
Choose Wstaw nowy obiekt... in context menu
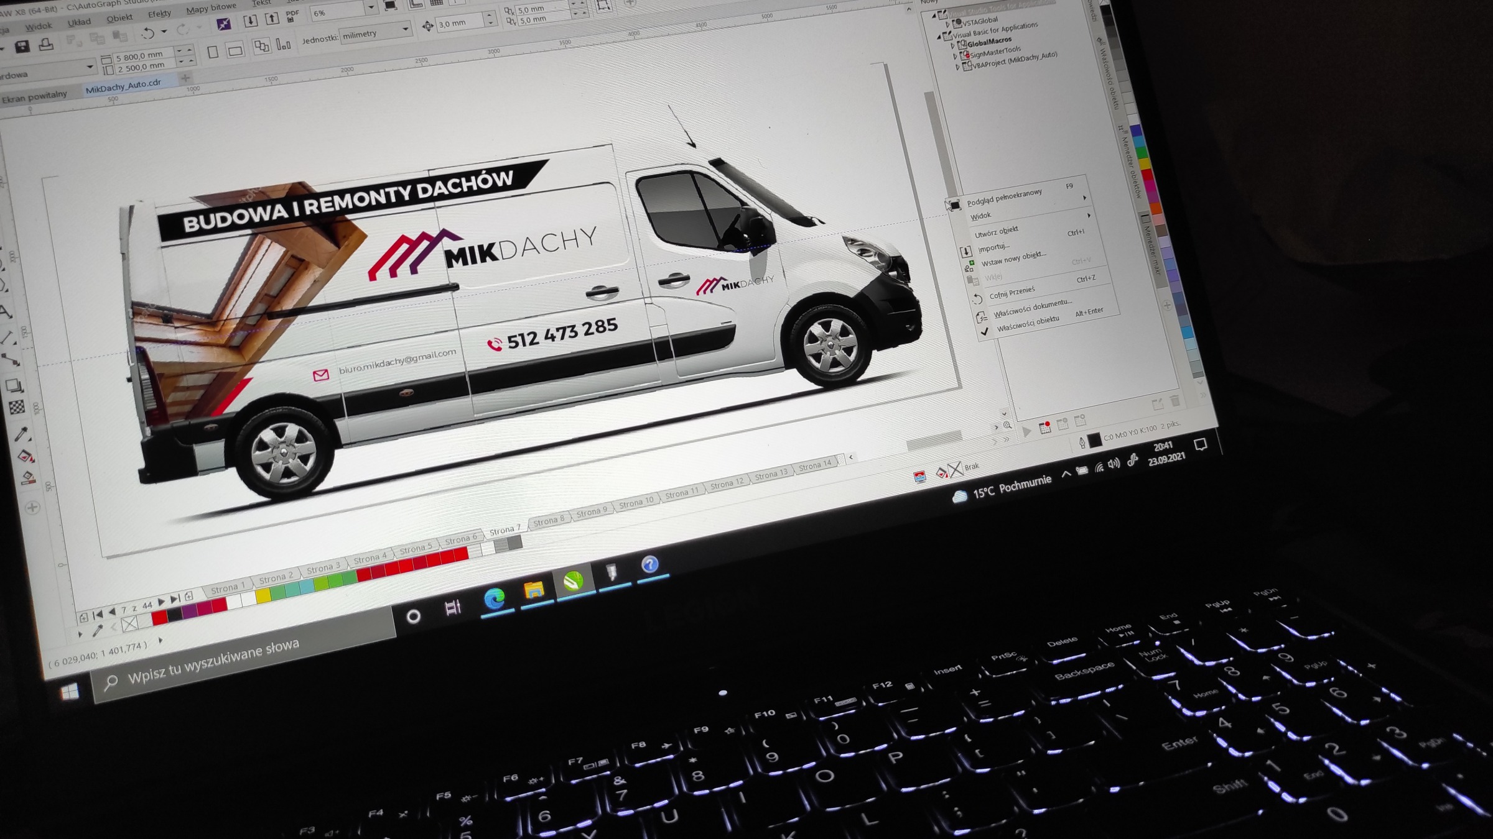point(1013,259)
